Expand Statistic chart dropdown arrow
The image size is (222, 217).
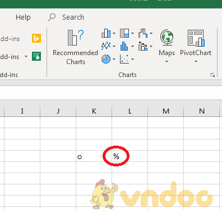point(132,46)
